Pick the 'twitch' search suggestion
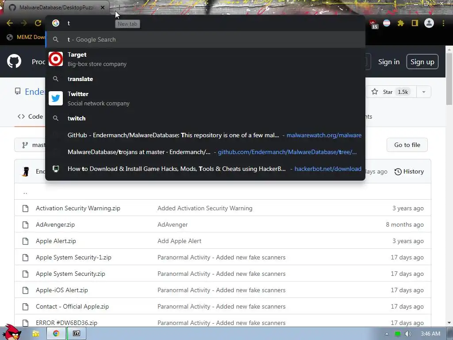 tap(205, 118)
